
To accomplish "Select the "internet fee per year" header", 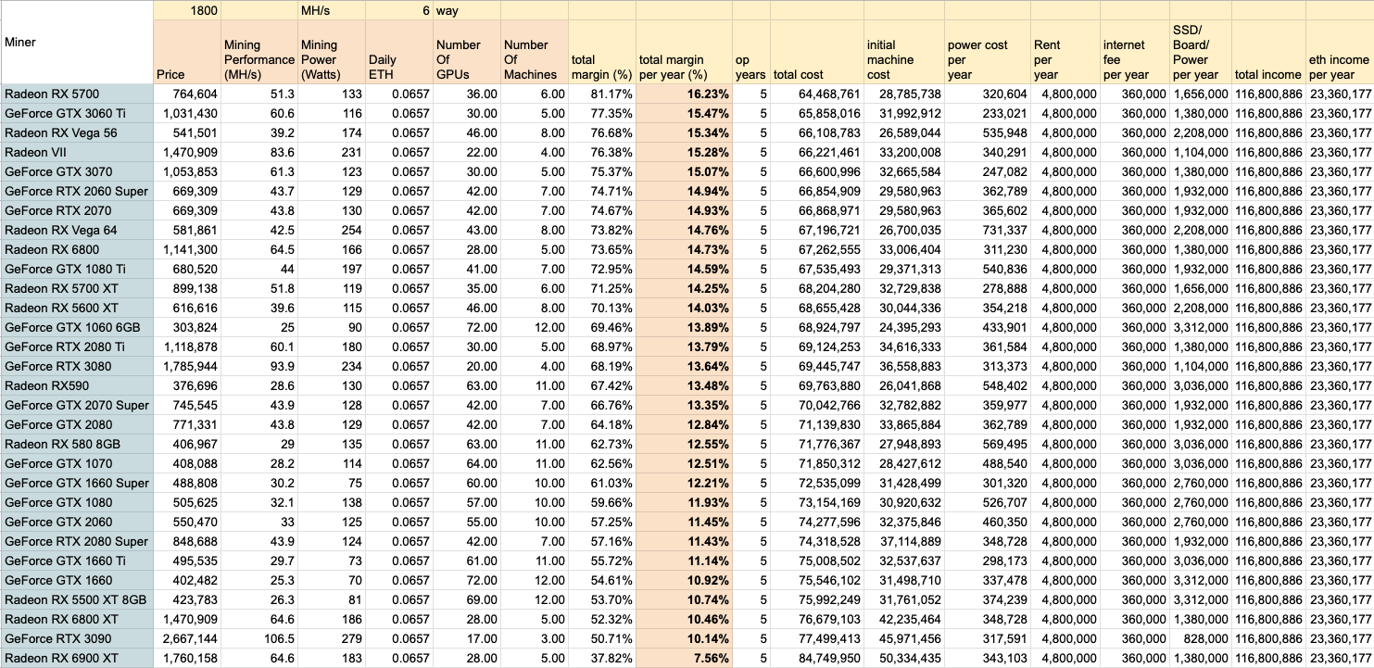I will [x=1135, y=53].
